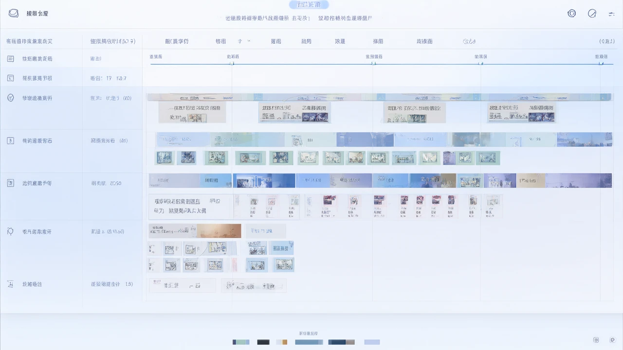Click the first marker on the timeline ruler
This screenshot has width=623, height=350.
[x=232, y=63]
